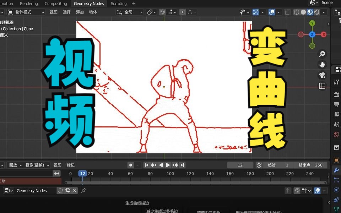Open the 回放 playback dropdown in timeline
This screenshot has width=341, height=213.
click(x=15, y=165)
